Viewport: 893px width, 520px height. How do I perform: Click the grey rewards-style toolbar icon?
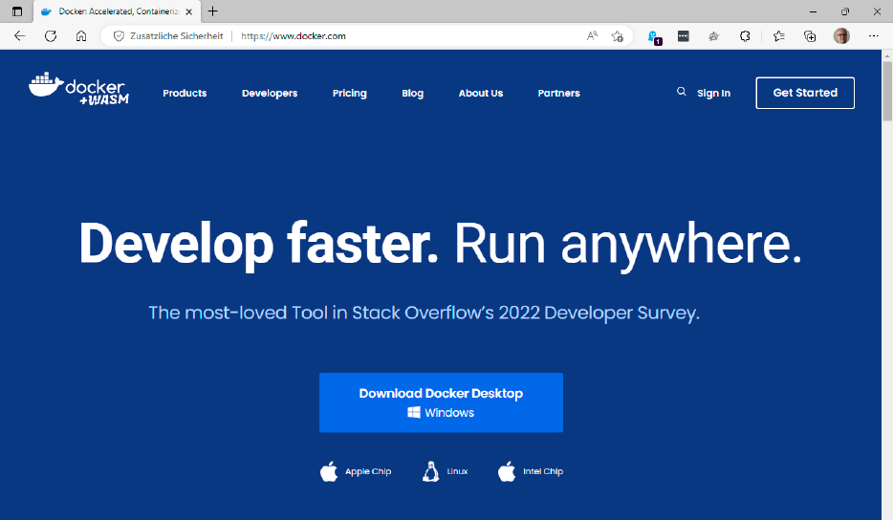714,36
